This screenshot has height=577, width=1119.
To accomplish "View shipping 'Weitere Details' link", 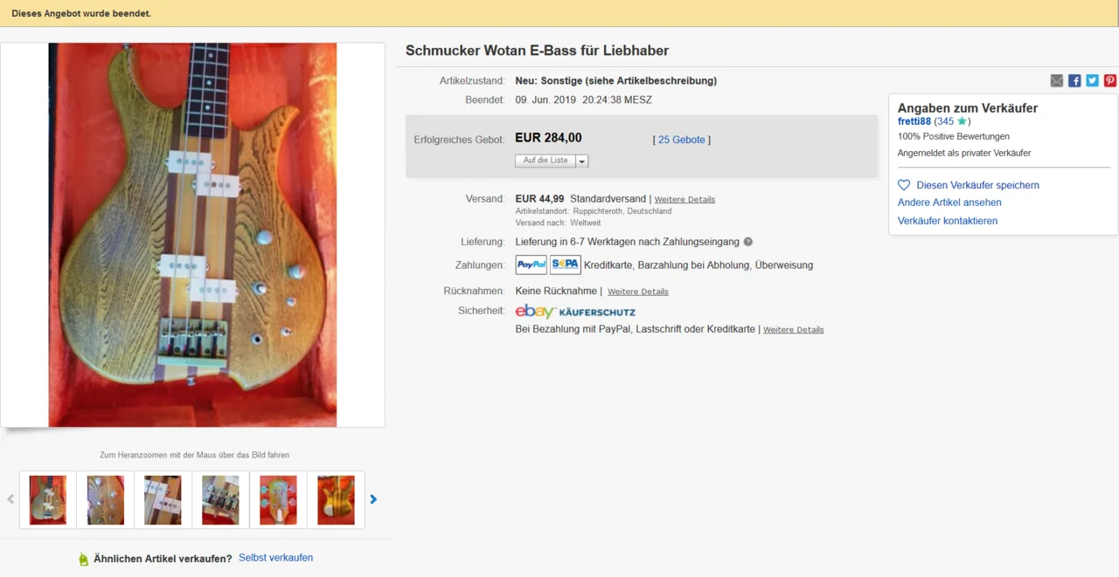I will click(685, 200).
